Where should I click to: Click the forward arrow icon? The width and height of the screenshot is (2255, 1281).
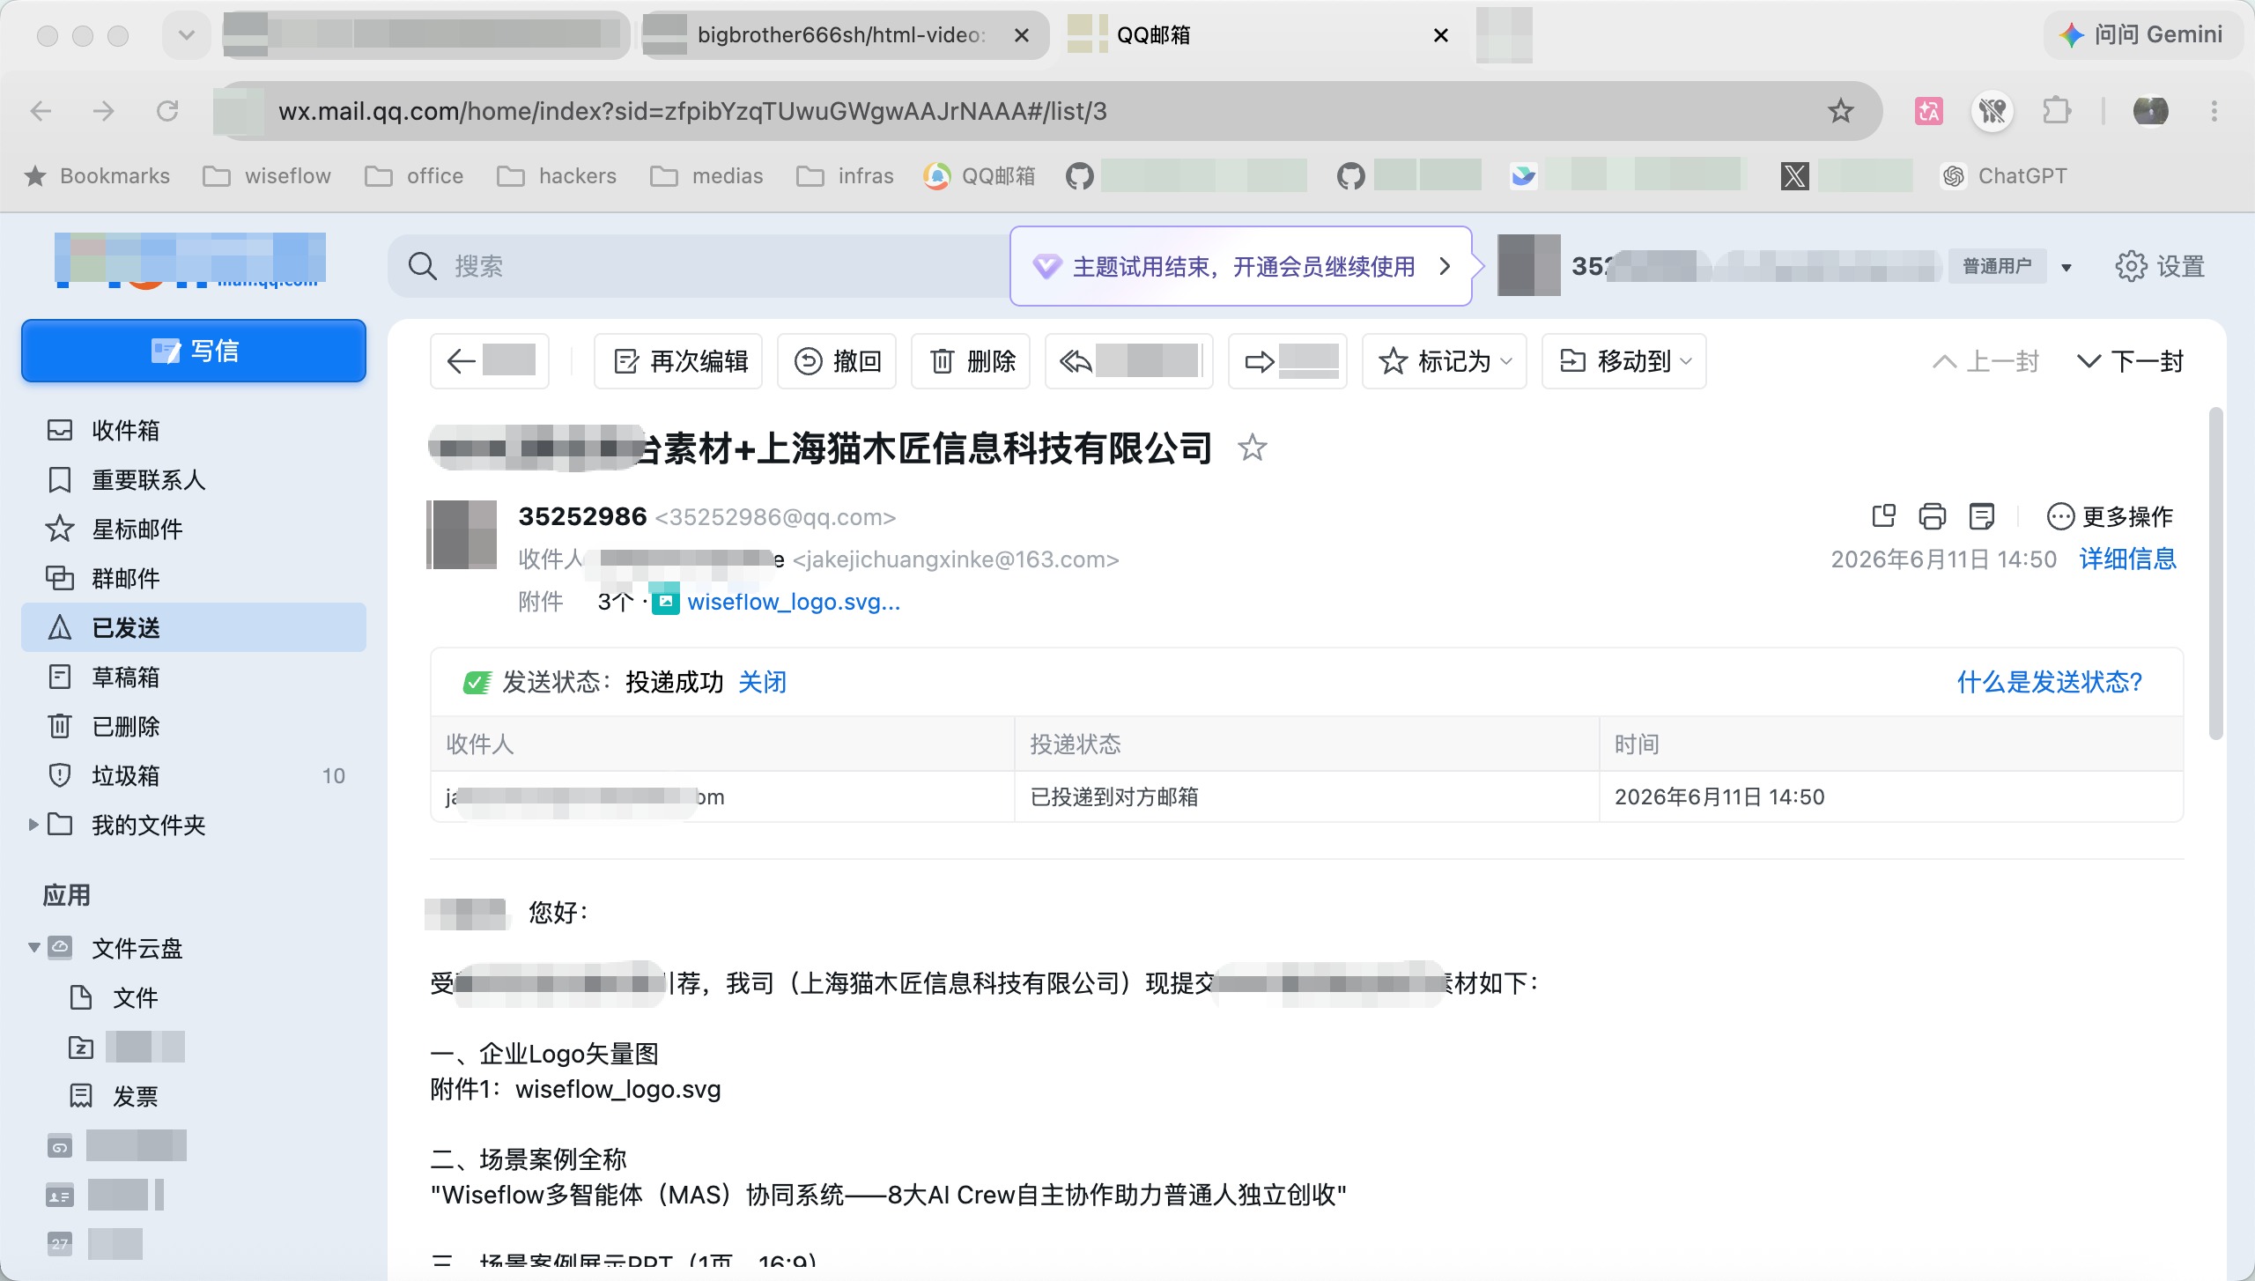pyautogui.click(x=1260, y=361)
